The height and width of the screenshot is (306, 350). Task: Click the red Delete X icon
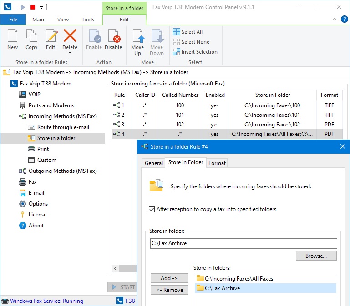[70, 35]
